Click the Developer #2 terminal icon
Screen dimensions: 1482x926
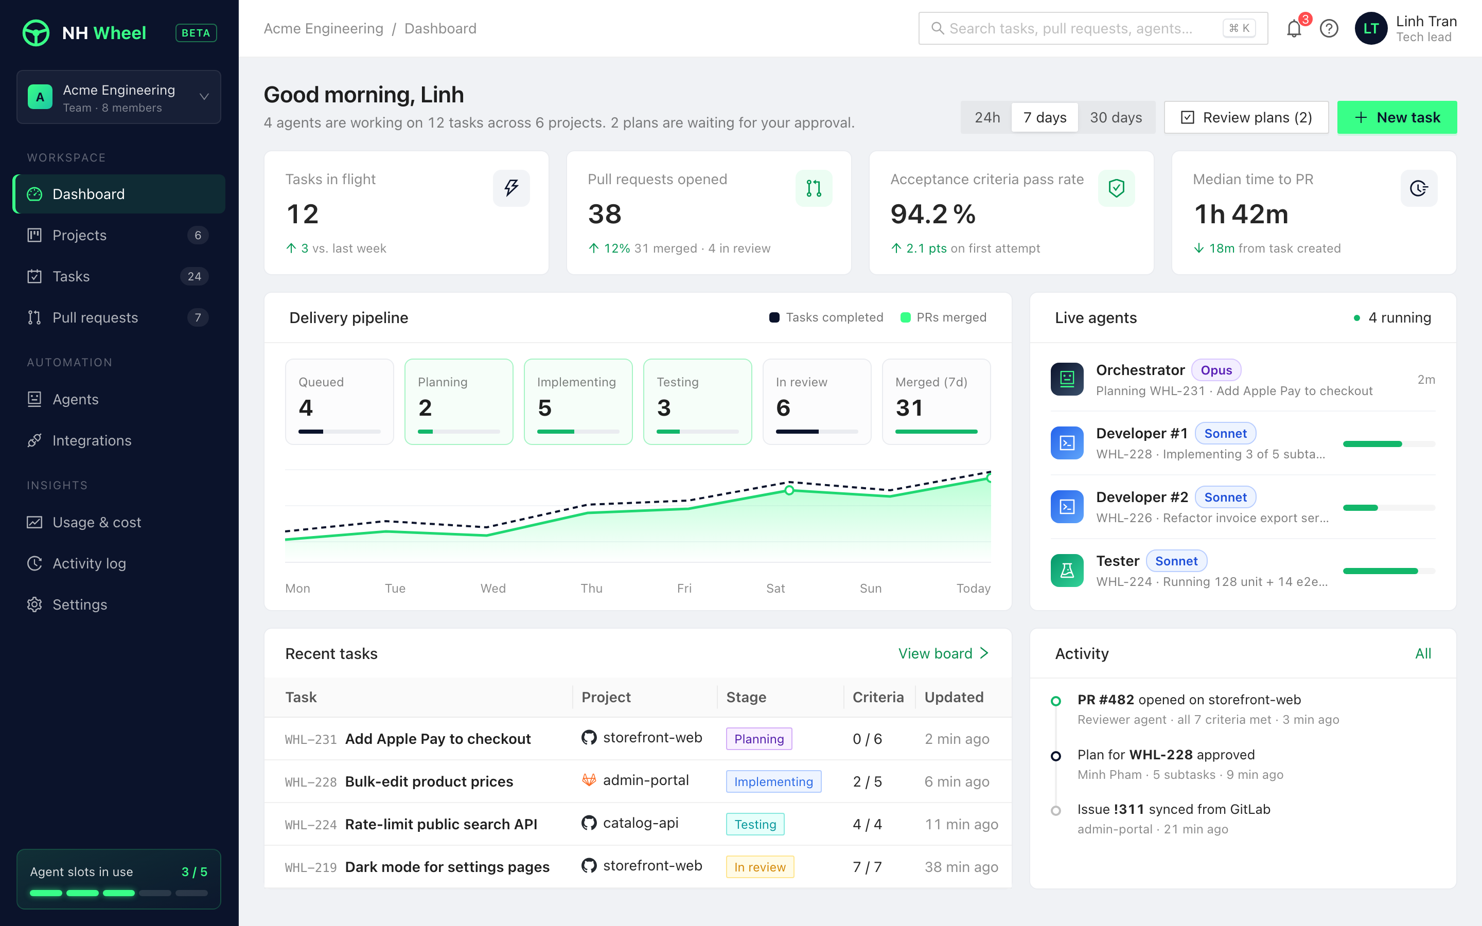tap(1067, 507)
